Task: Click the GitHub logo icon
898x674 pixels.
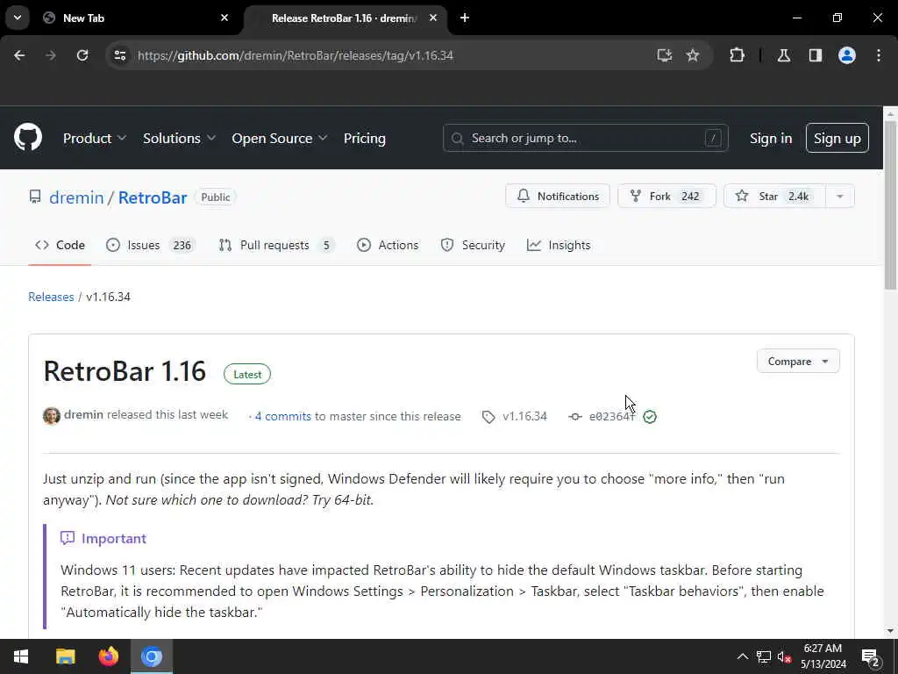Action: (28, 138)
